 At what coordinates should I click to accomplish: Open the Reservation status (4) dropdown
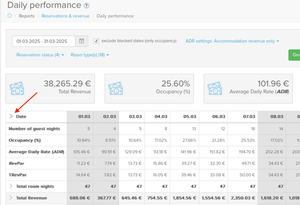click(40, 55)
